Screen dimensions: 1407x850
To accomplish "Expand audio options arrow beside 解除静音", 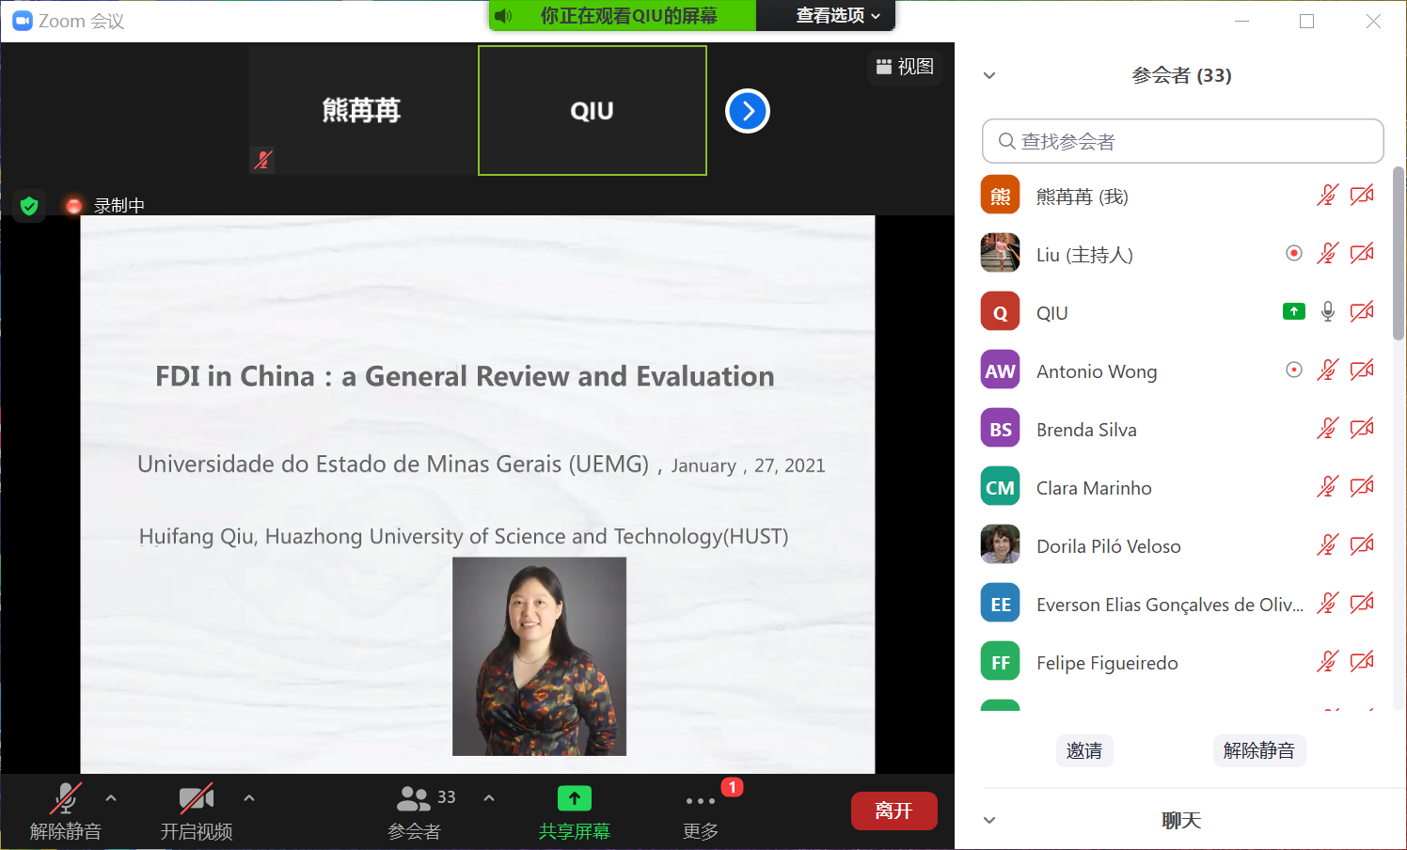I will click(111, 798).
